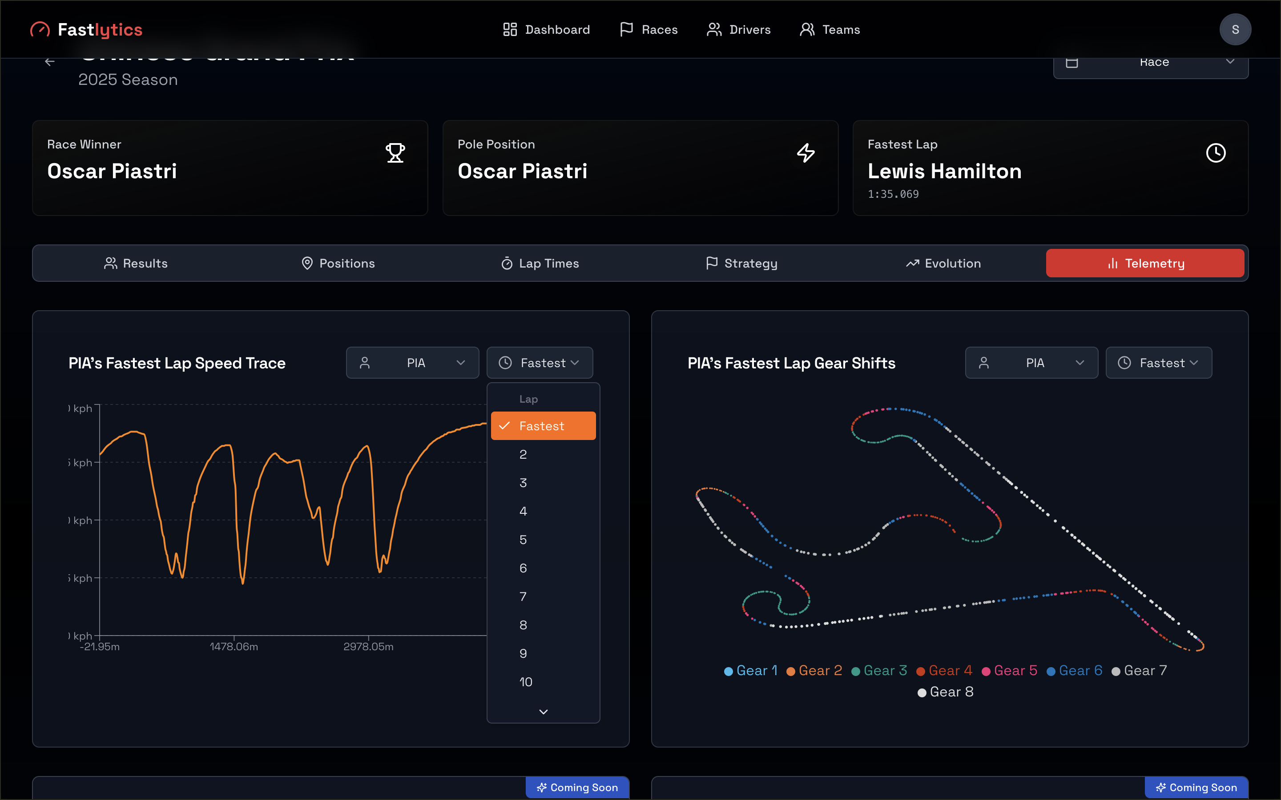Screen dimensions: 1281x800
Task: Toggle Gear 4 legend entry
Action: click(x=944, y=671)
